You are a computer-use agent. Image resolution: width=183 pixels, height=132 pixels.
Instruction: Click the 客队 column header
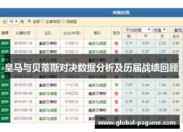tap(97, 33)
